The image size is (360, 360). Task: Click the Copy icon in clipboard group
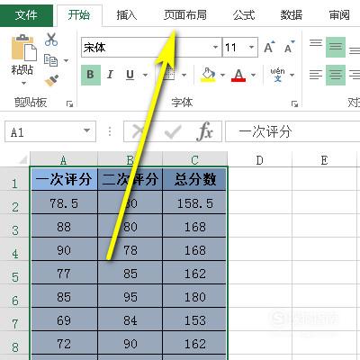pos(50,60)
